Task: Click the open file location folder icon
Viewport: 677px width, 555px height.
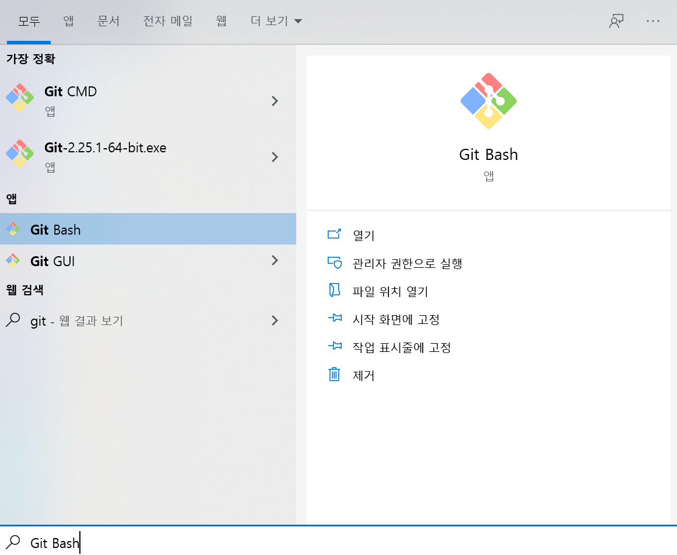Action: pos(334,290)
